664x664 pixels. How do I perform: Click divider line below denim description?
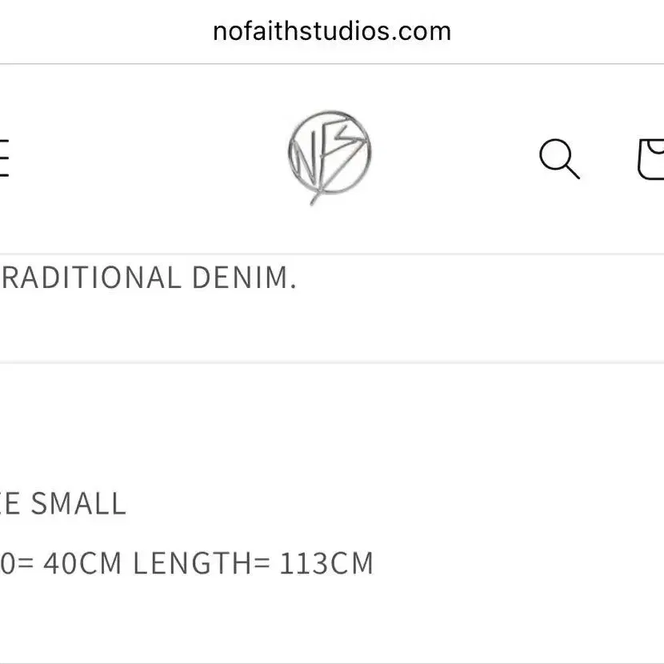tap(332, 362)
